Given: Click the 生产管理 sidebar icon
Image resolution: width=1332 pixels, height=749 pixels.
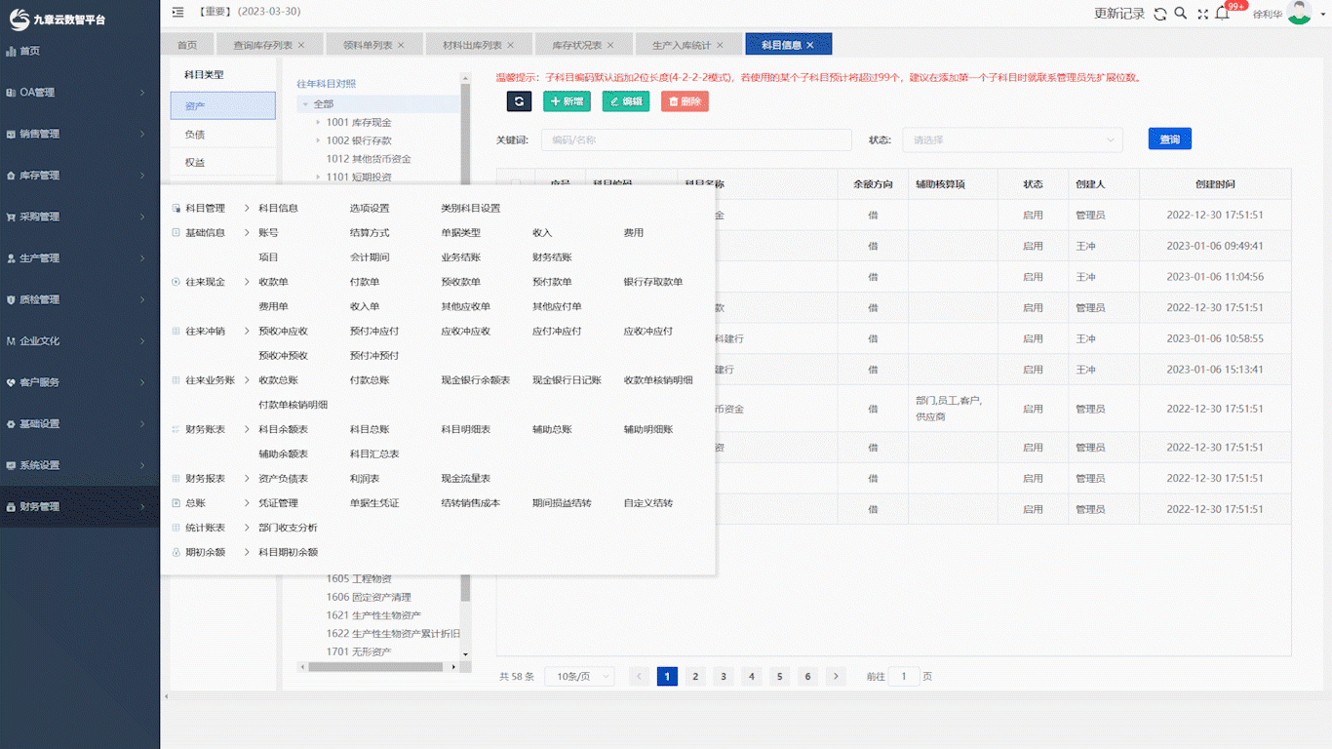Looking at the screenshot, I should pos(11,258).
